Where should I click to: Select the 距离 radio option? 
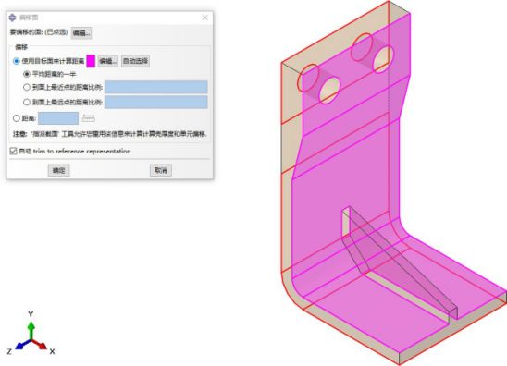click(x=16, y=118)
